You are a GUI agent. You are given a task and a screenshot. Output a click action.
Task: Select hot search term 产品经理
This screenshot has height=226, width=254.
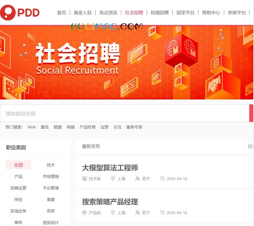(87, 127)
